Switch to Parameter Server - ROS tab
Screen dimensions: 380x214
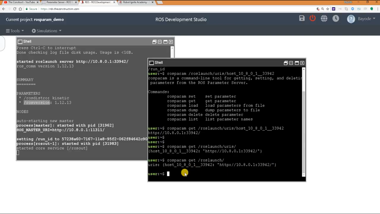click(60, 2)
